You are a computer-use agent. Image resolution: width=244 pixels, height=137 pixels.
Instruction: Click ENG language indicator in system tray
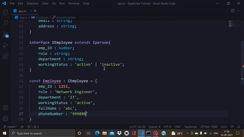pos(216,133)
